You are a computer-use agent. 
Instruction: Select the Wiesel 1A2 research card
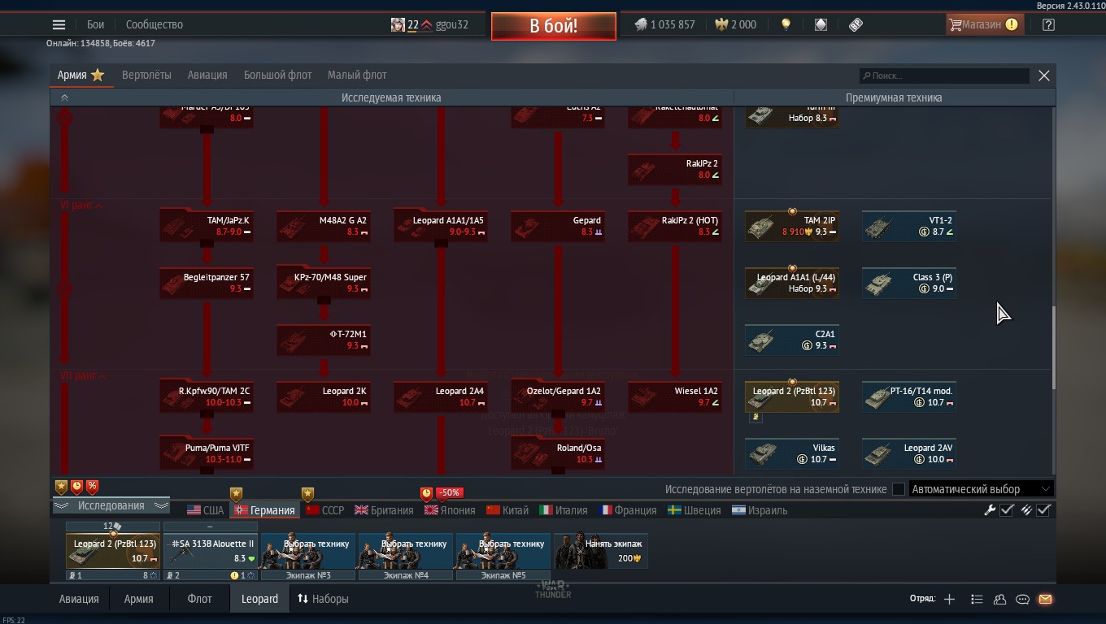675,396
